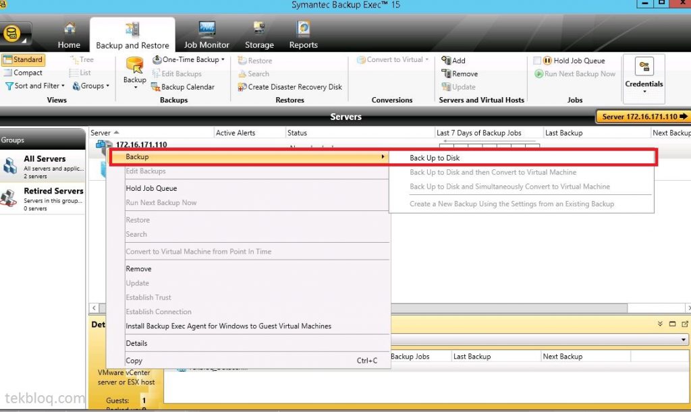Open the Storage tab
Image resolution: width=691 pixels, height=412 pixels.
pyautogui.click(x=259, y=36)
